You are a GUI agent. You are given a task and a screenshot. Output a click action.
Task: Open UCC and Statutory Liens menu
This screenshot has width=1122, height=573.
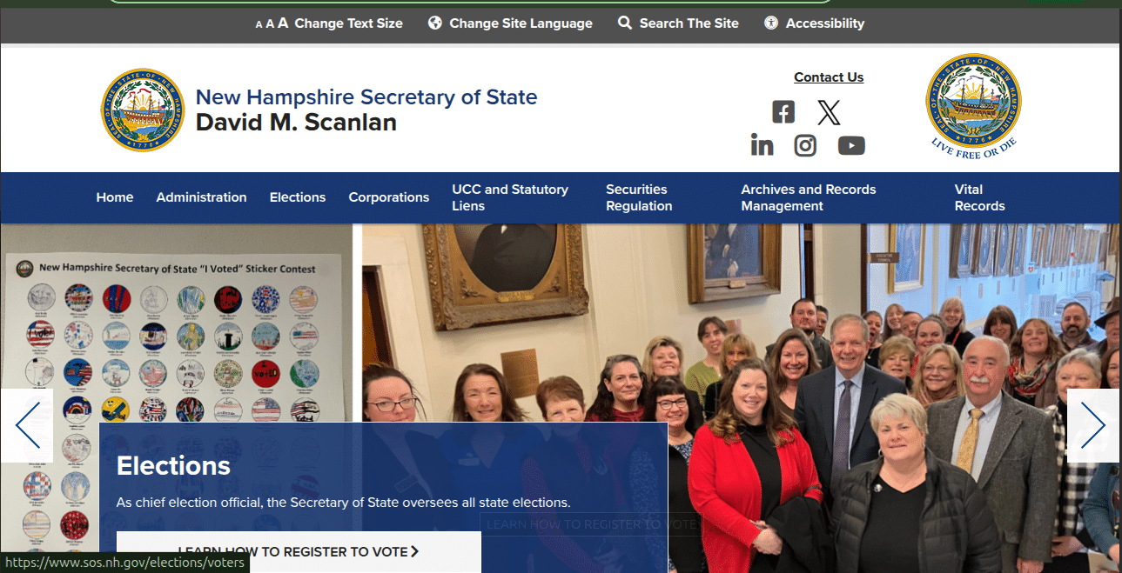coord(510,197)
